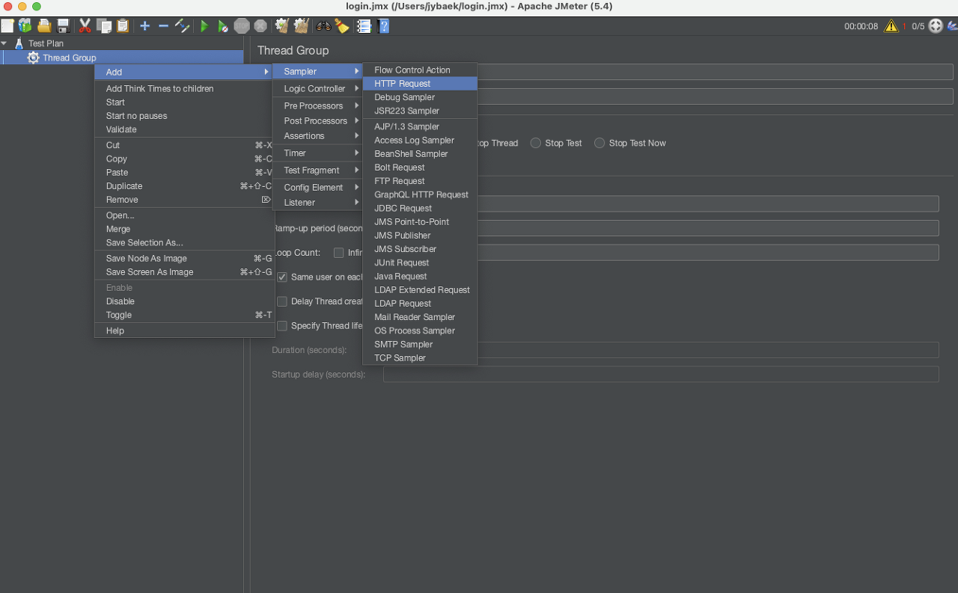Open the Templates toolbar icon

[x=25, y=26]
